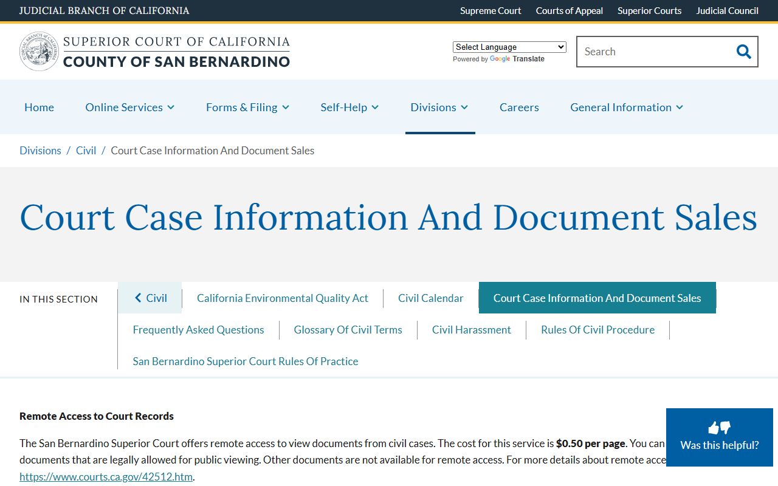
Task: Open the Superior Courts link
Action: tap(649, 10)
